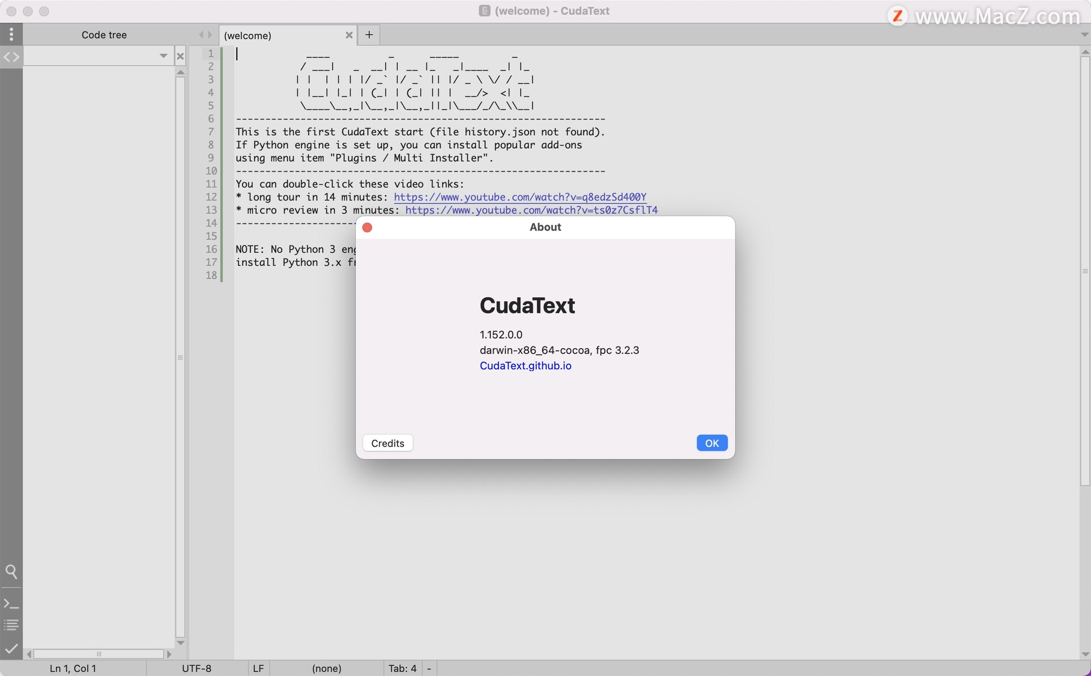This screenshot has width=1091, height=676.
Task: Click the editor vertical scrollbar thumb
Action: click(x=1085, y=271)
